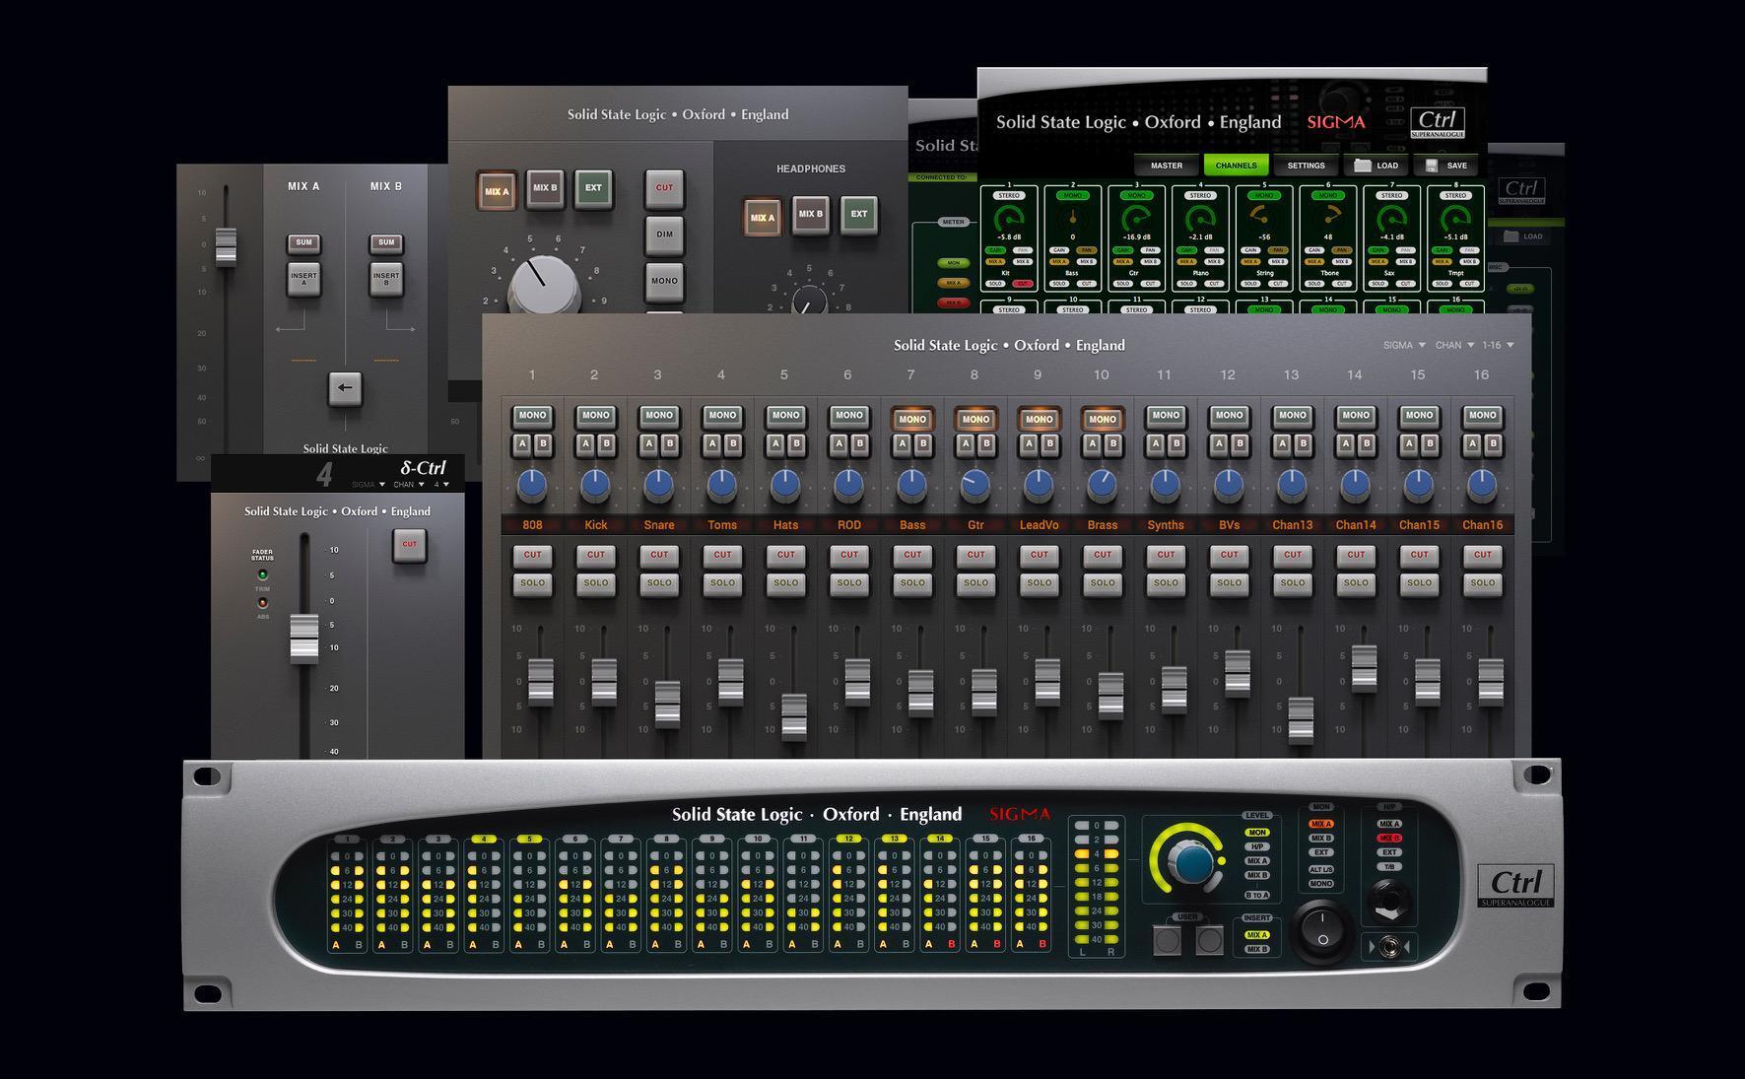Enable SOLO on the Bass channel
Viewport: 1745px width, 1079px height.
point(911,582)
